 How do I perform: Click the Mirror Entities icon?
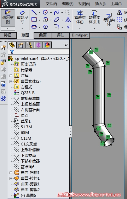coord(119,12)
